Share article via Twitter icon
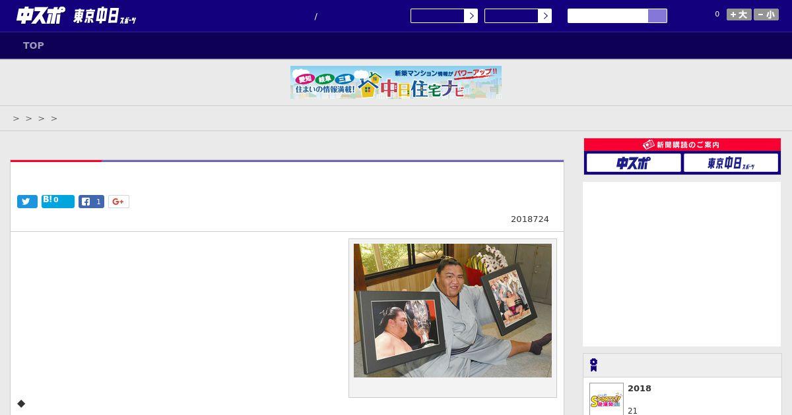This screenshot has width=792, height=415. (27, 202)
